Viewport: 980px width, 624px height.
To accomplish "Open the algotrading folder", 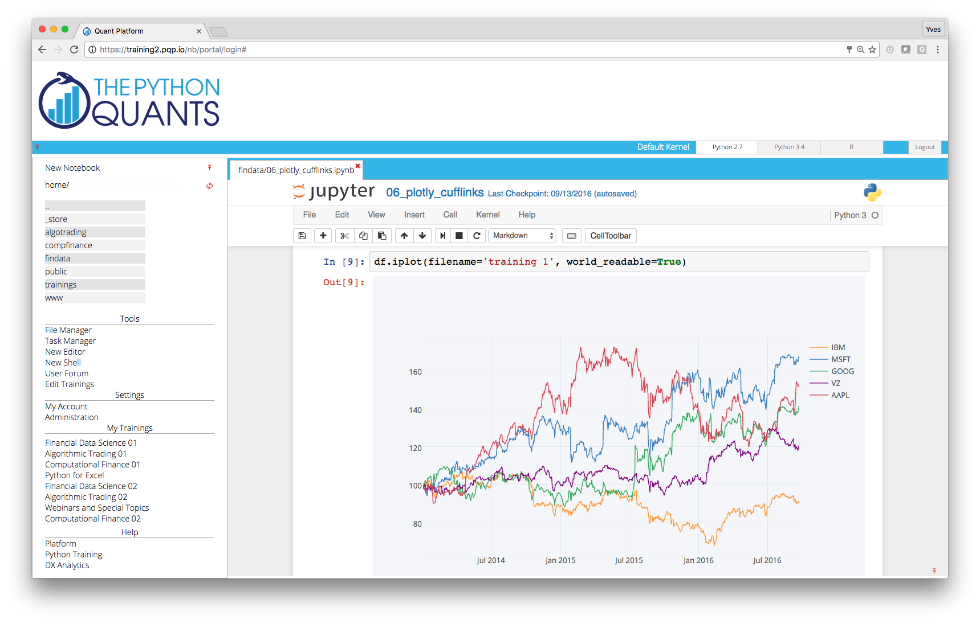I will (x=95, y=232).
